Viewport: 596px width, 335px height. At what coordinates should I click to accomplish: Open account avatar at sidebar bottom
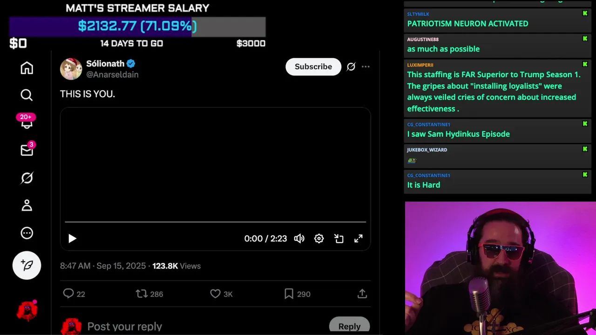coord(27,310)
